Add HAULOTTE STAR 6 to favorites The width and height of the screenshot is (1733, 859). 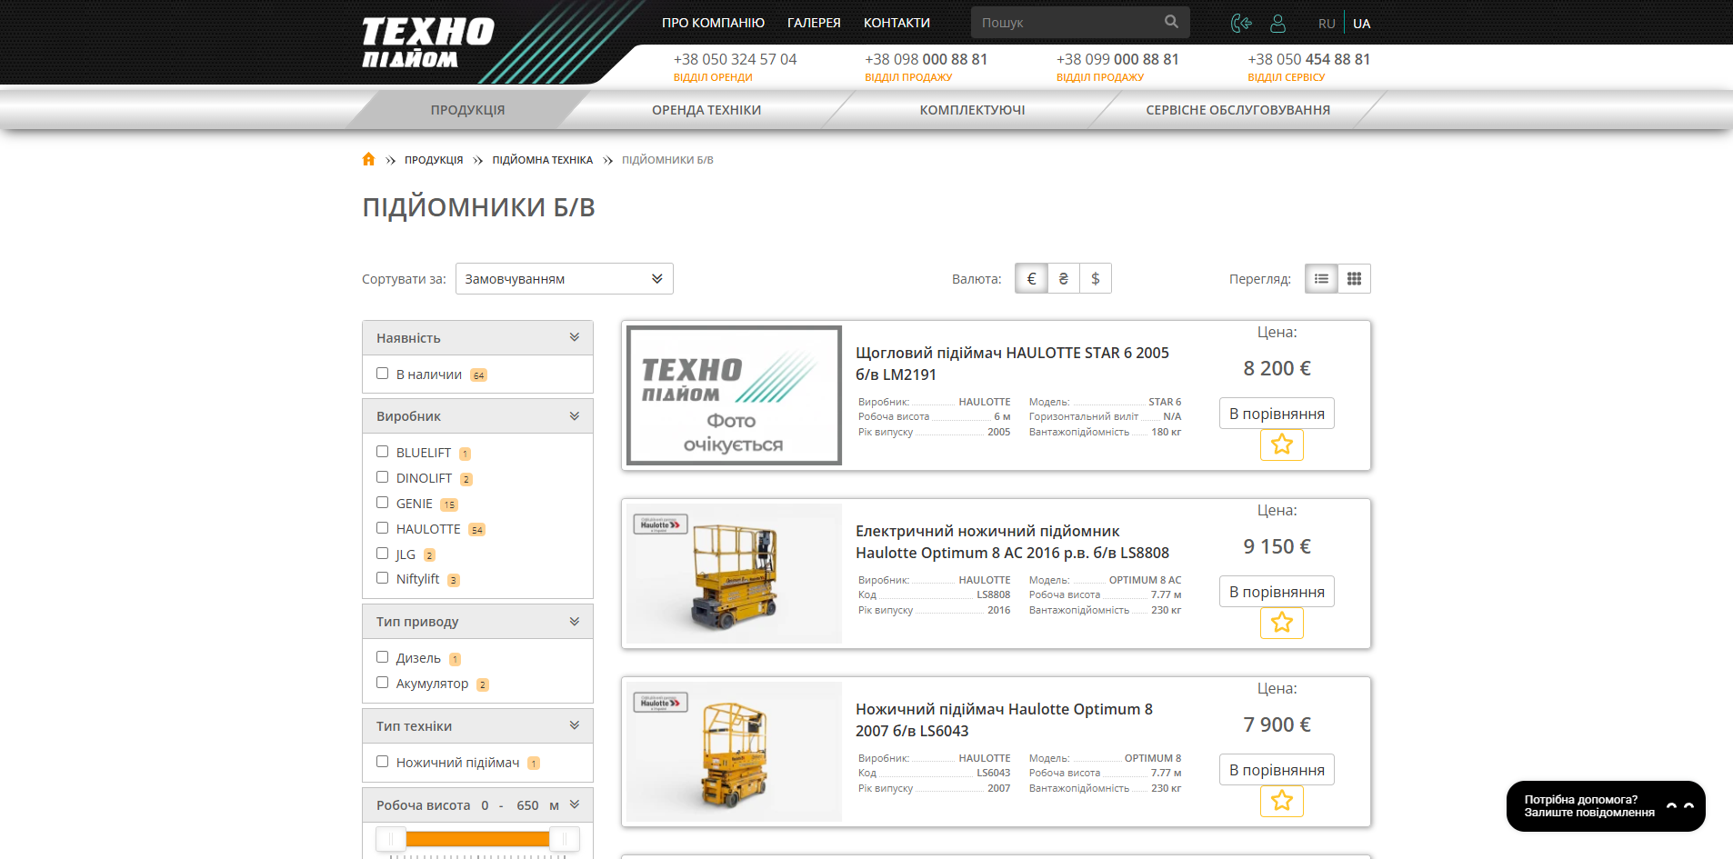pos(1282,444)
